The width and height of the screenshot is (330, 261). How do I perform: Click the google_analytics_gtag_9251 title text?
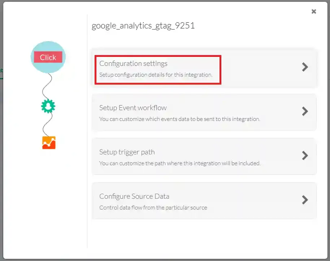coord(143,26)
